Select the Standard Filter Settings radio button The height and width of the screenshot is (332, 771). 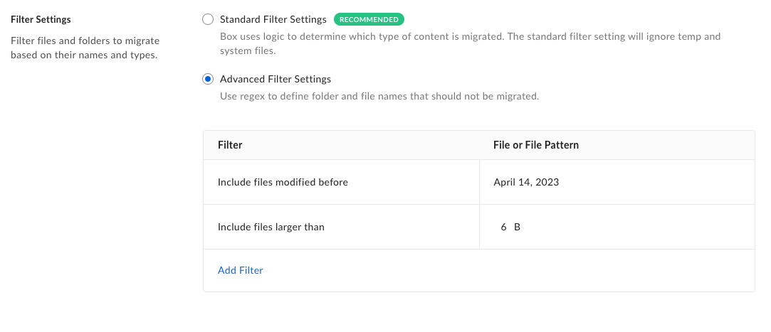tap(208, 20)
